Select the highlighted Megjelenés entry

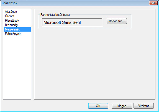point(17,29)
